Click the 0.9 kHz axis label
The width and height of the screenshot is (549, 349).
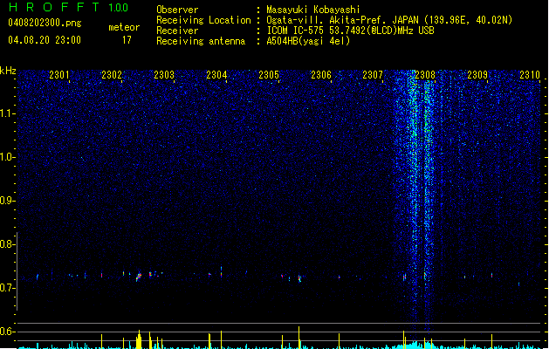(8, 201)
